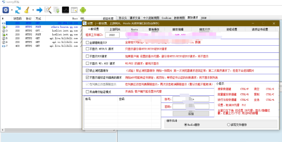Click the settings dialog title bar icon

coord(85,23)
